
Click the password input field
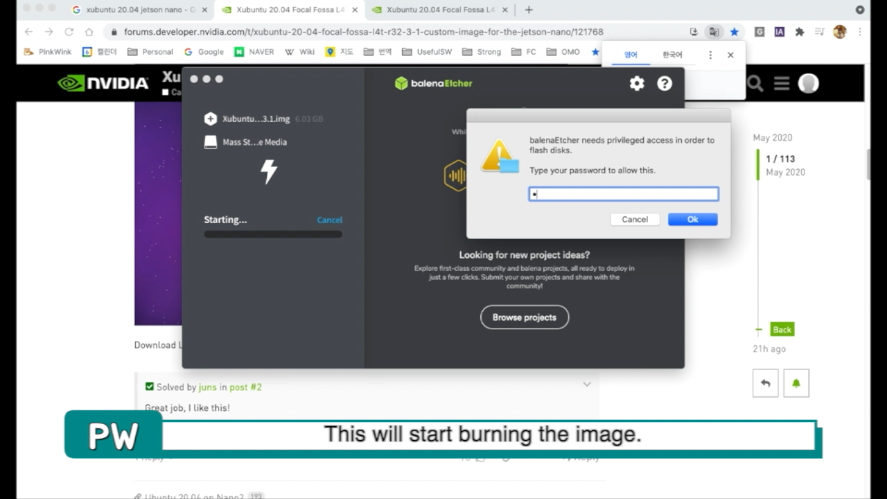624,194
